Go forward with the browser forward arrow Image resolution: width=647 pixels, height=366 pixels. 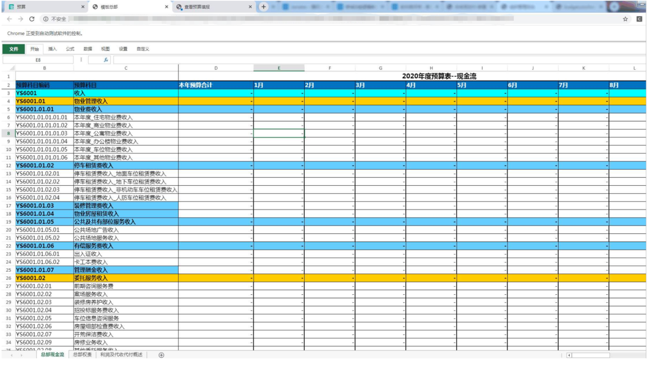20,19
